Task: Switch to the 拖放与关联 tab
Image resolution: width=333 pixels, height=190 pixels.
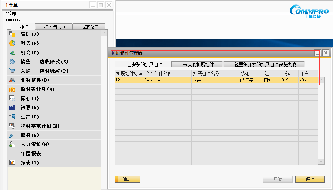Action: pos(55,27)
